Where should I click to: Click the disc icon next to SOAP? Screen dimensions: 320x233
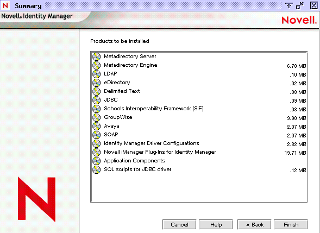tap(97, 135)
